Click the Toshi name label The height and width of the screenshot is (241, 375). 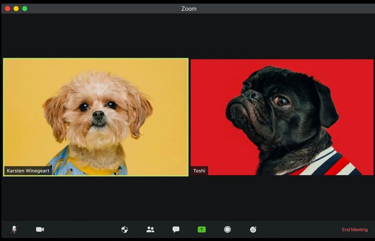tap(199, 171)
